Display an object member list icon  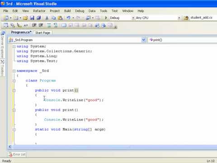pyautogui.click(x=6, y=25)
